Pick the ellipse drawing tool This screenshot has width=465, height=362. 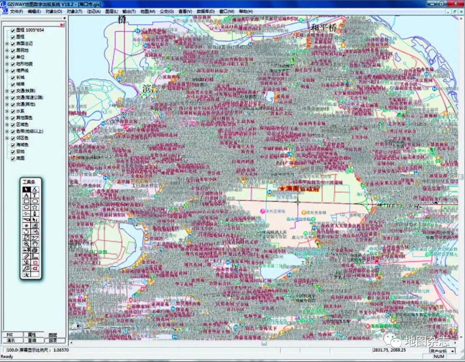click(27, 207)
